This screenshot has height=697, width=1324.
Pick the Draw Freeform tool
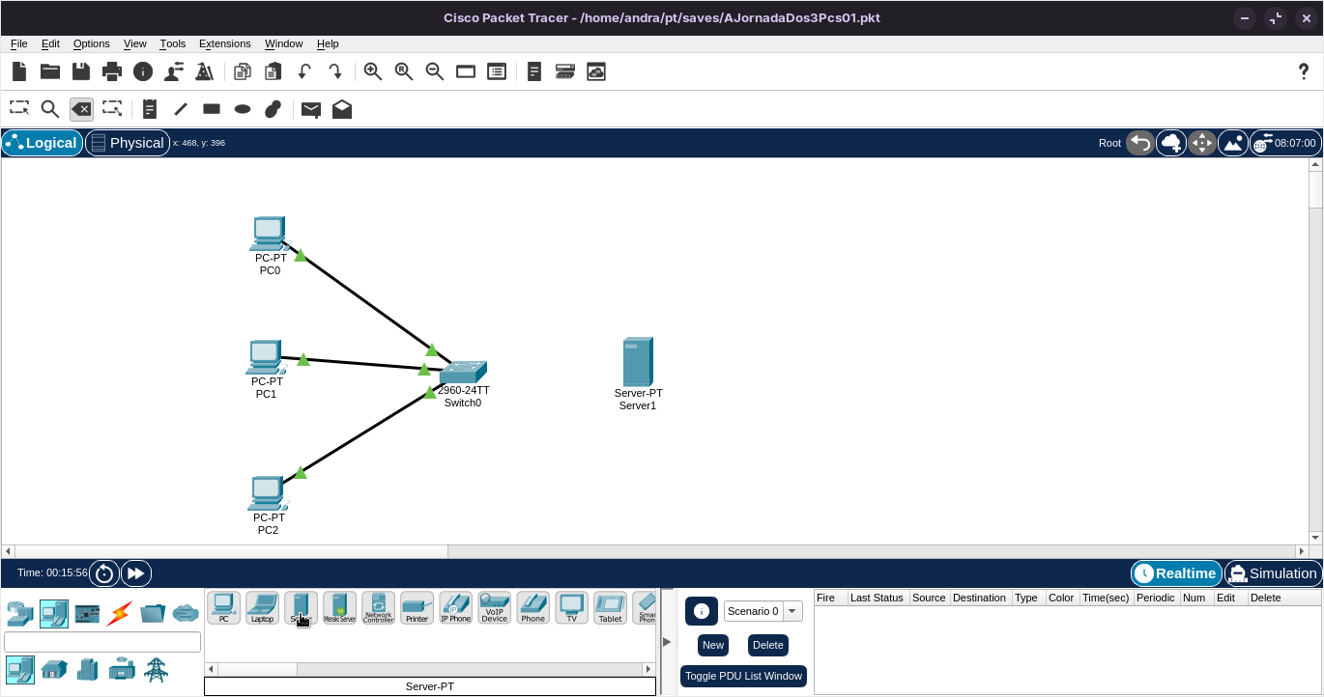point(273,109)
